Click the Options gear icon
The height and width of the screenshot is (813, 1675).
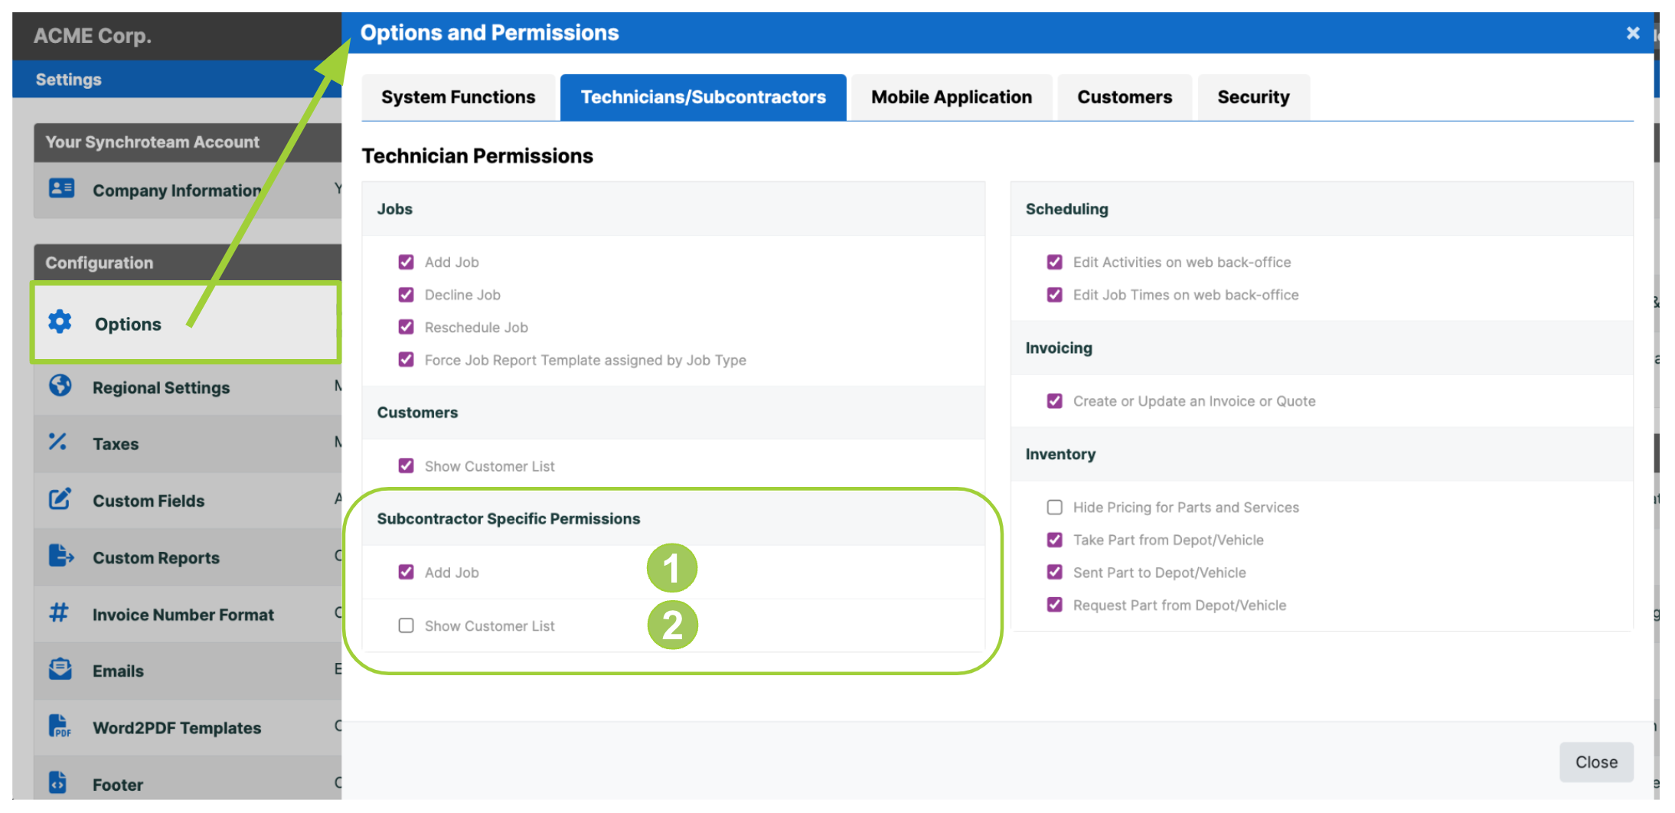pos(60,322)
